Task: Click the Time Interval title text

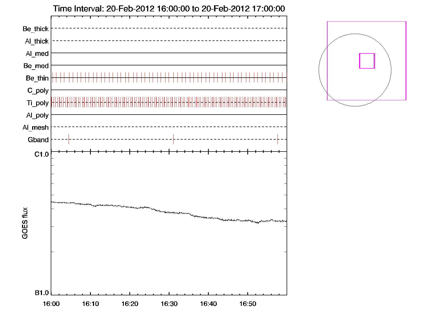Action: click(x=169, y=9)
